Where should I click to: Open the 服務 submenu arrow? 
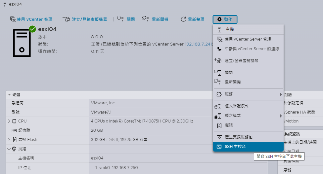point(281,94)
